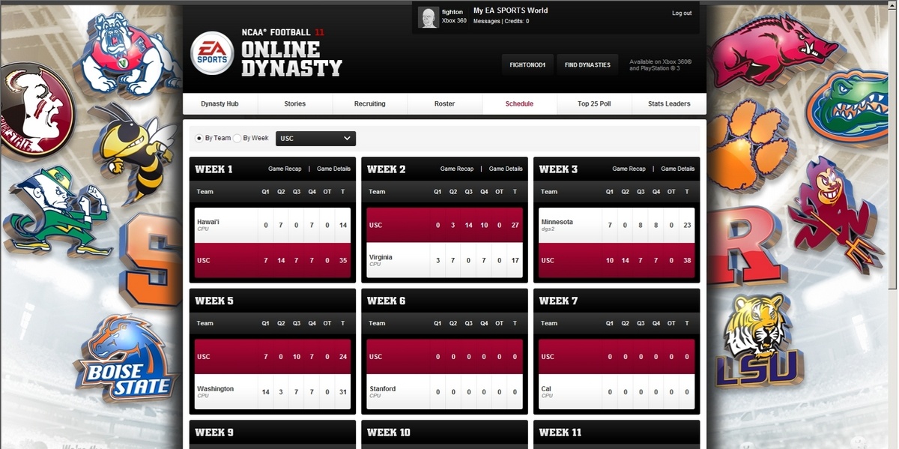The image size is (899, 449).
Task: Click the fighton user avatar
Action: (x=429, y=17)
